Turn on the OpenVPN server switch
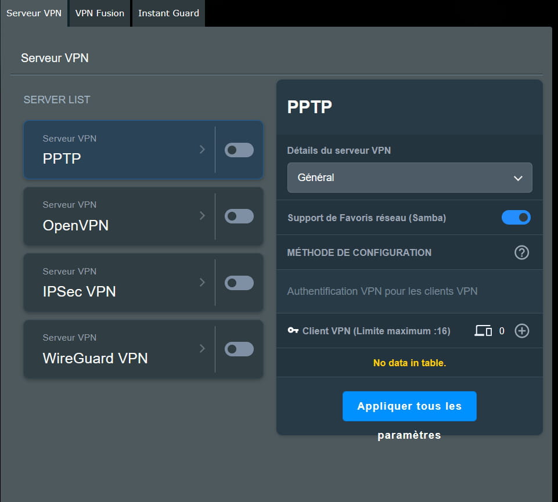Screen dimensions: 558x502 point(239,216)
